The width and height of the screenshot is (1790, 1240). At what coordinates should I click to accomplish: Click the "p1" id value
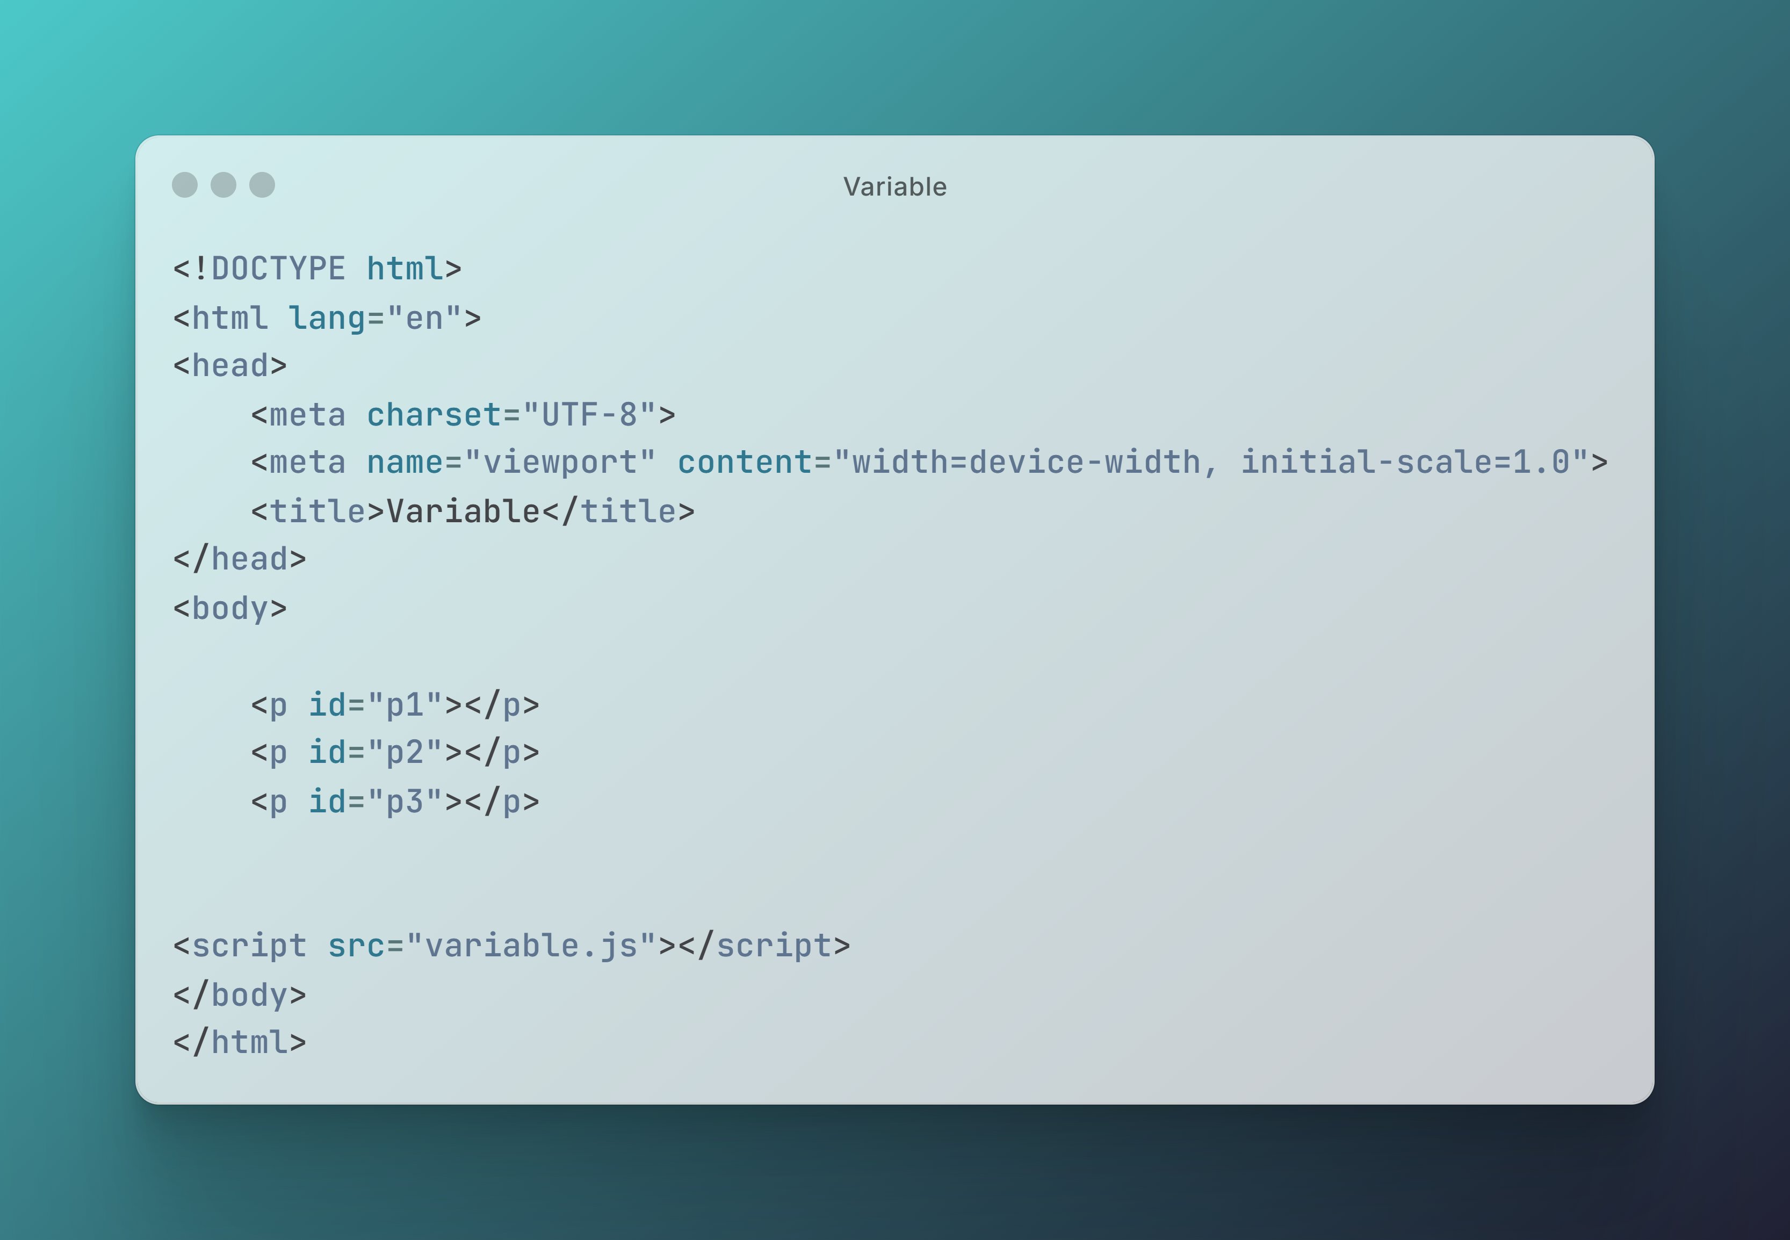405,705
